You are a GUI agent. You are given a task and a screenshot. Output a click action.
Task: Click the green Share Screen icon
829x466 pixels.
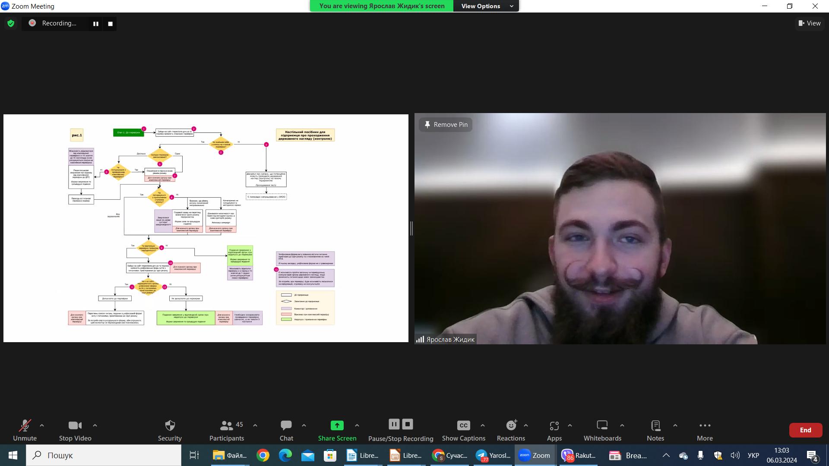click(337, 425)
